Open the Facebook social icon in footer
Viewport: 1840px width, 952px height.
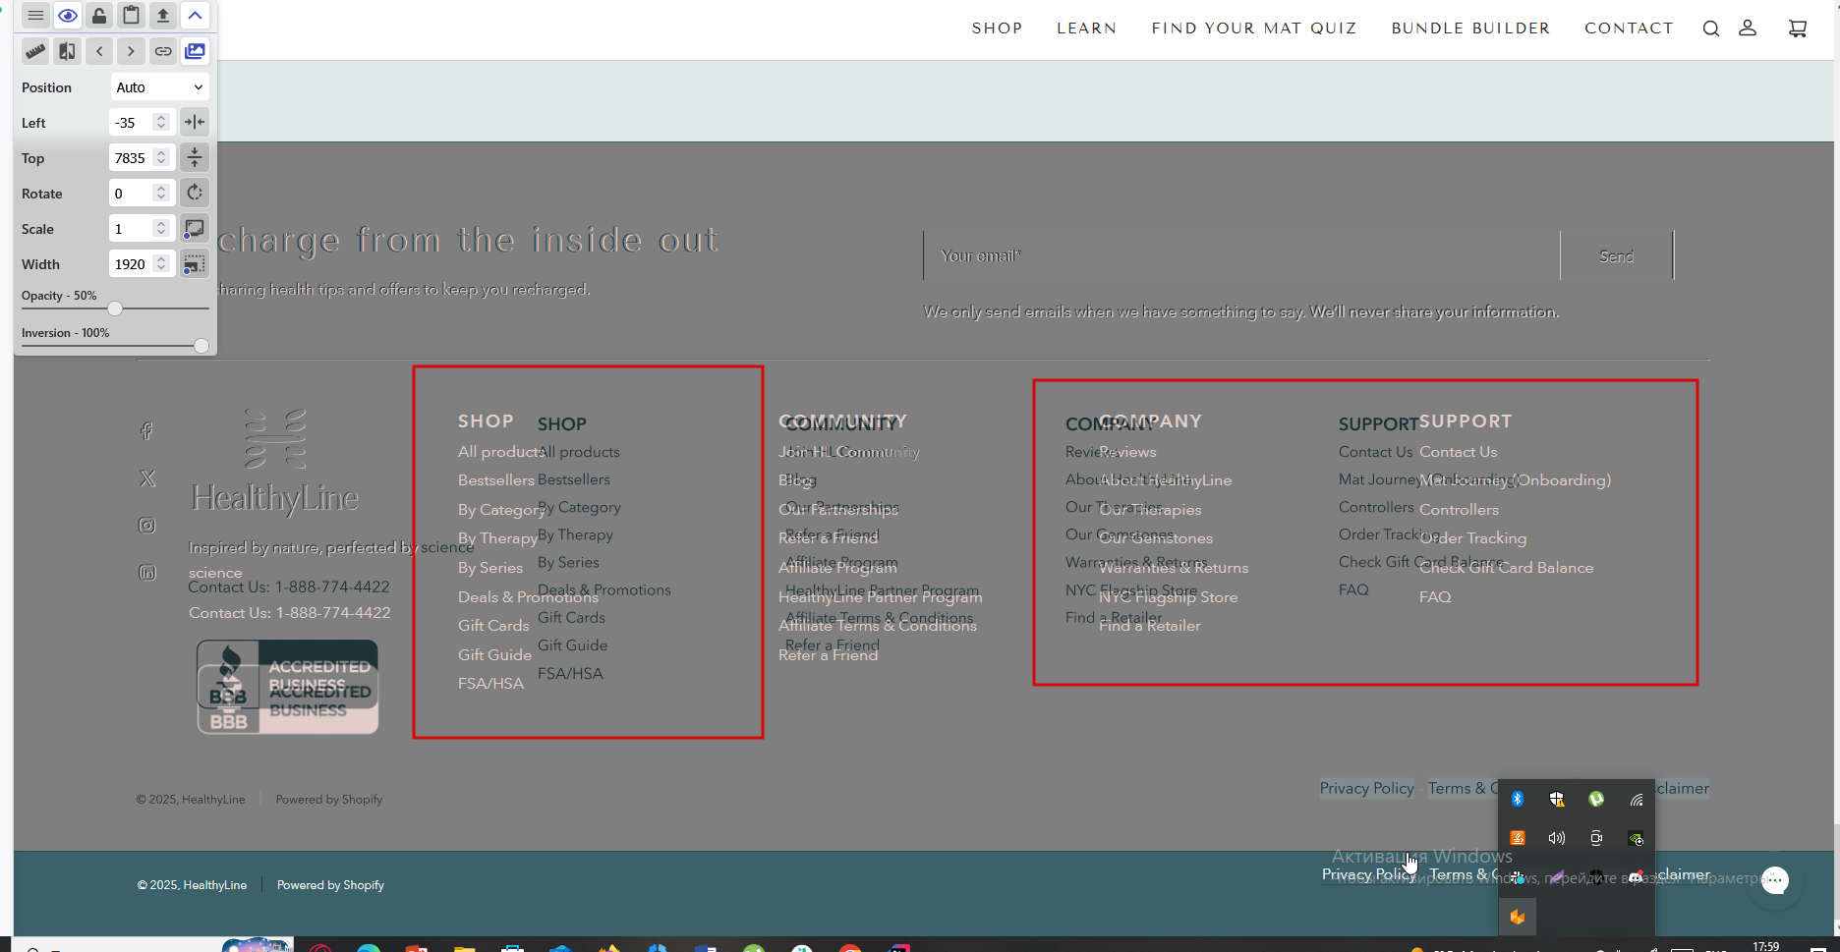pos(147,430)
